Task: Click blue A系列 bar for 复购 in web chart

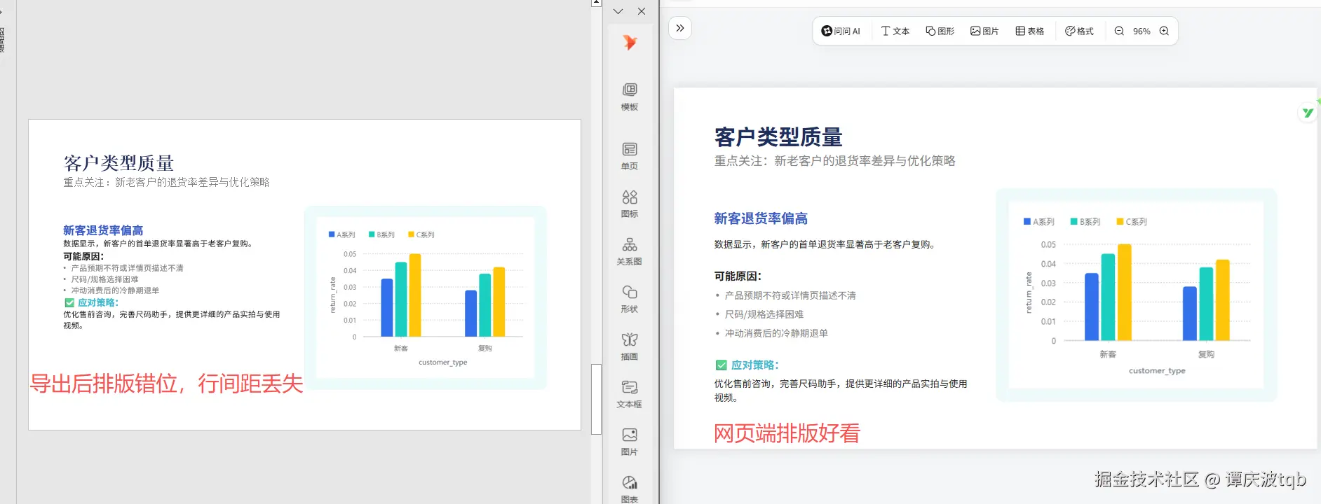Action: coord(1190,314)
